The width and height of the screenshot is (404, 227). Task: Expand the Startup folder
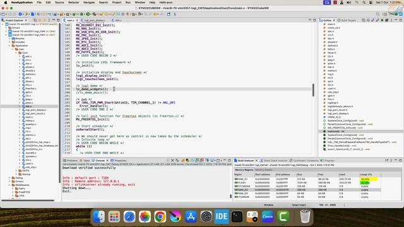click(x=16, y=174)
